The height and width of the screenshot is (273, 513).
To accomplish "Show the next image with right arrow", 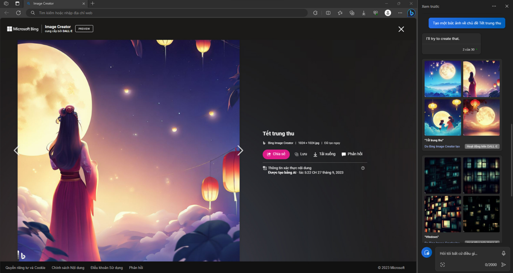I will coord(240,150).
